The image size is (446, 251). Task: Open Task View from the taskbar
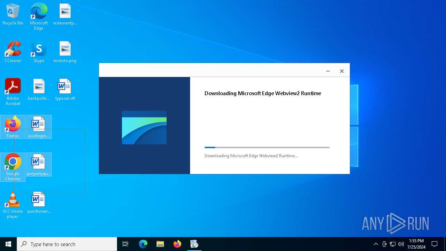[x=125, y=244]
